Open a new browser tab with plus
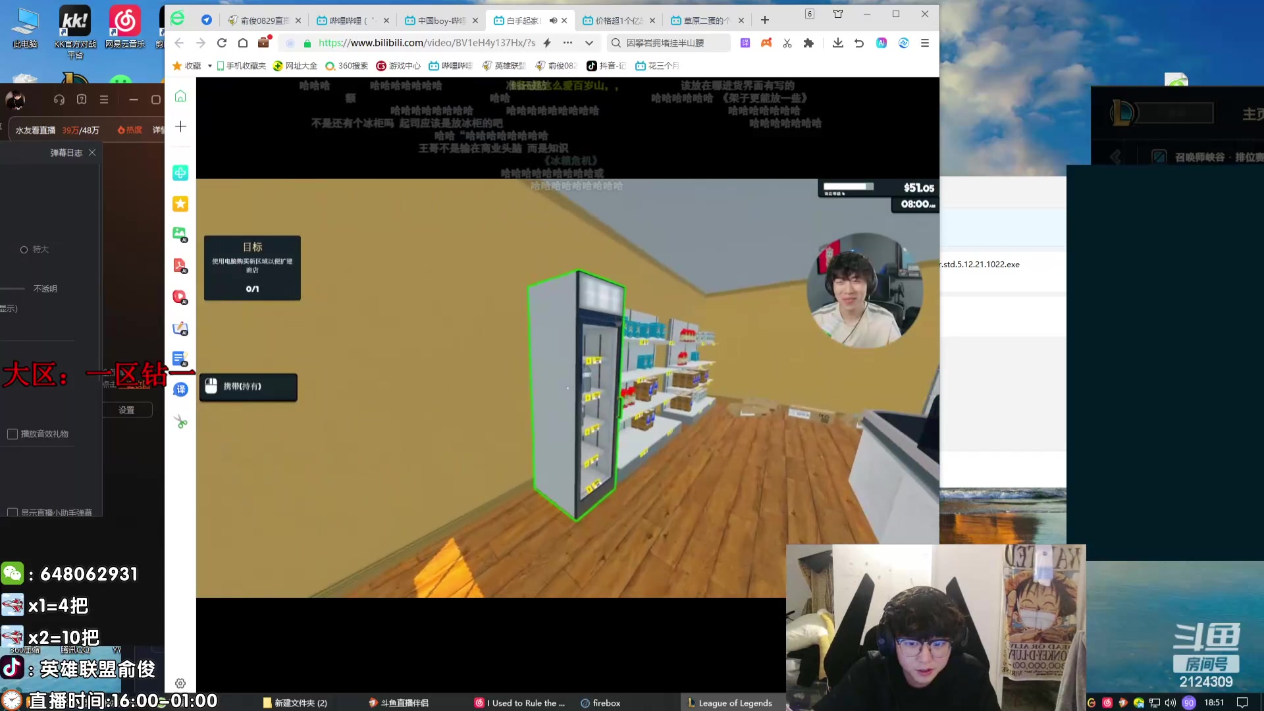 point(765,20)
